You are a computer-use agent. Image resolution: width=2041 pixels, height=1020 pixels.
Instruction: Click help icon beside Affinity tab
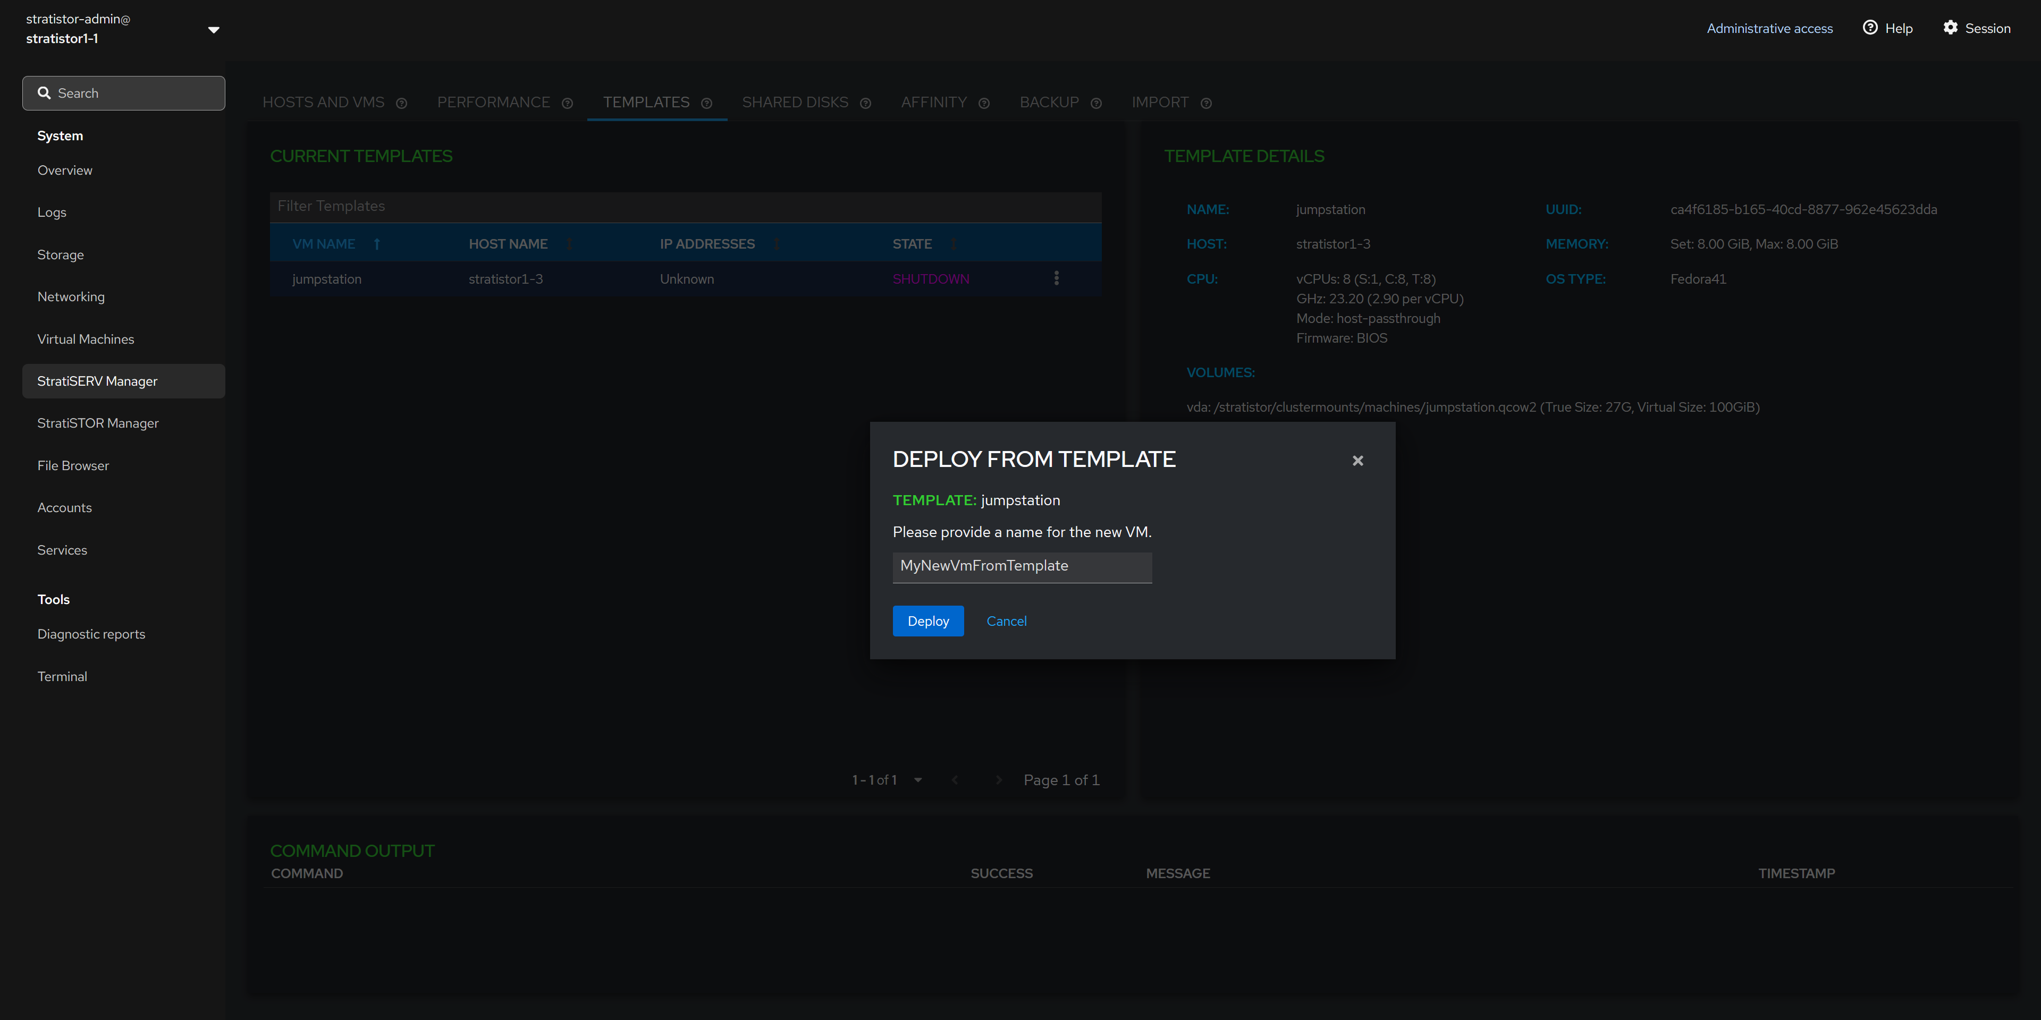coord(984,103)
